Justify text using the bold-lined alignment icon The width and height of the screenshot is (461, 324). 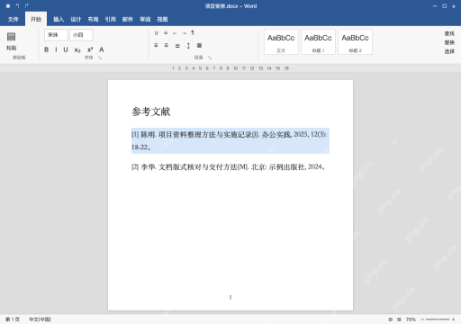[x=177, y=46]
